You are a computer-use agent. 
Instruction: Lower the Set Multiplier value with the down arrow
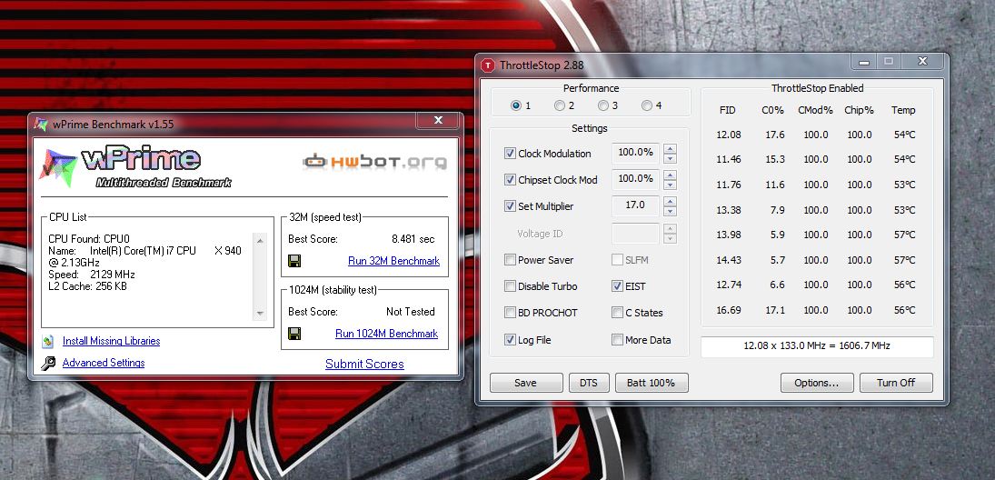tap(670, 212)
